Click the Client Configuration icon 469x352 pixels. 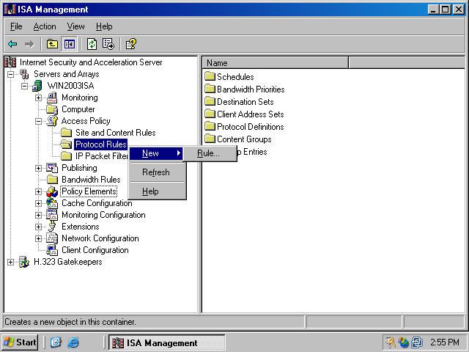click(52, 250)
